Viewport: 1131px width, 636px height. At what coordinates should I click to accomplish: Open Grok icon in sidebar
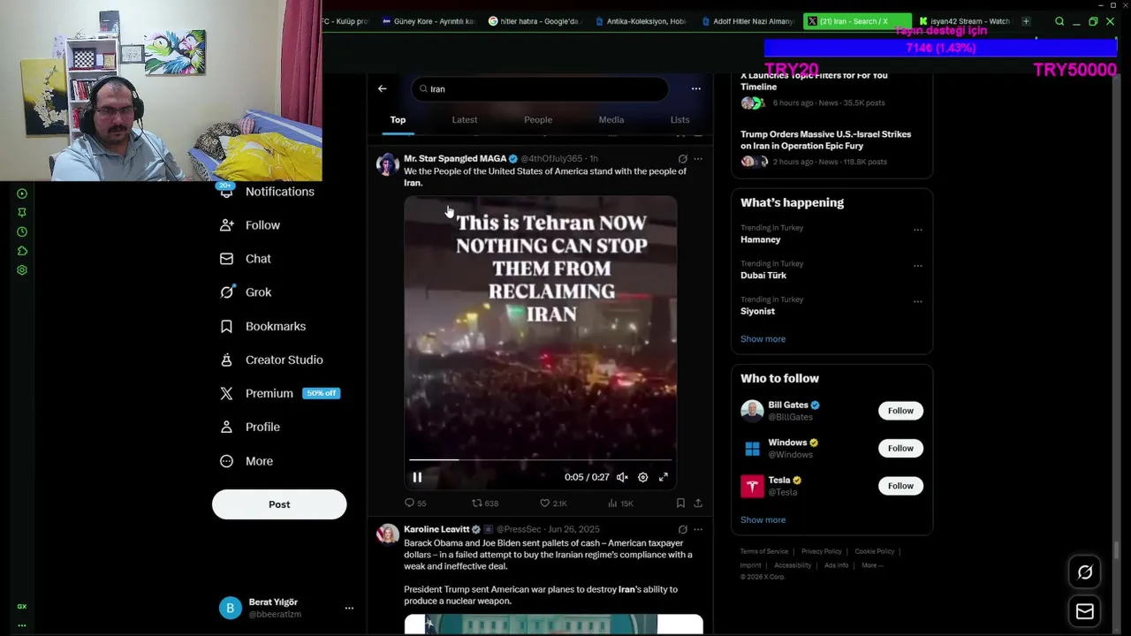[x=227, y=292]
